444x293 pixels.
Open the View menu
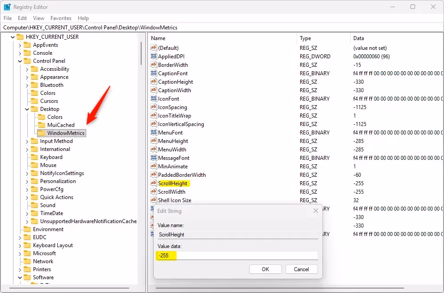tap(38, 18)
